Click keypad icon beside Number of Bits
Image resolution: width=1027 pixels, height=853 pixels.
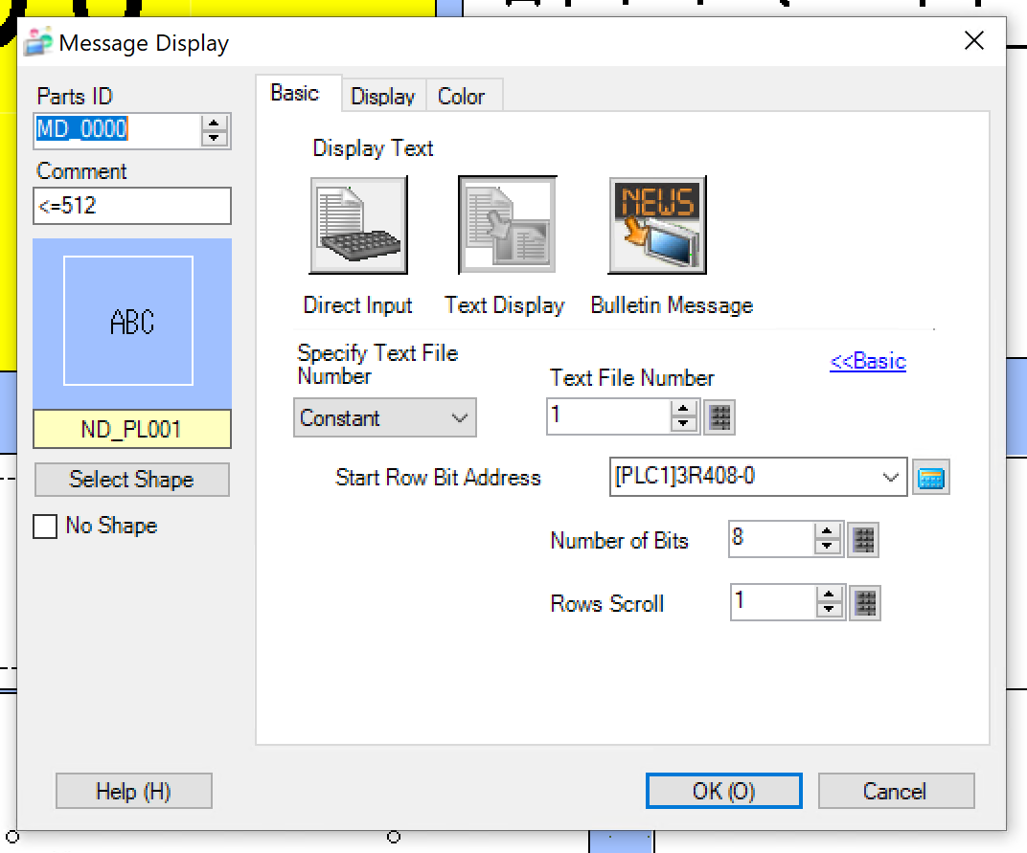[x=863, y=541]
